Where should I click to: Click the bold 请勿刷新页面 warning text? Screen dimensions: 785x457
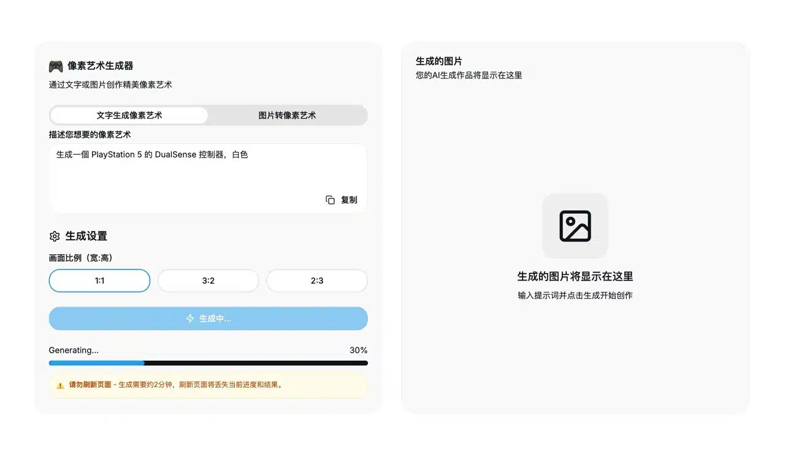[90, 385]
